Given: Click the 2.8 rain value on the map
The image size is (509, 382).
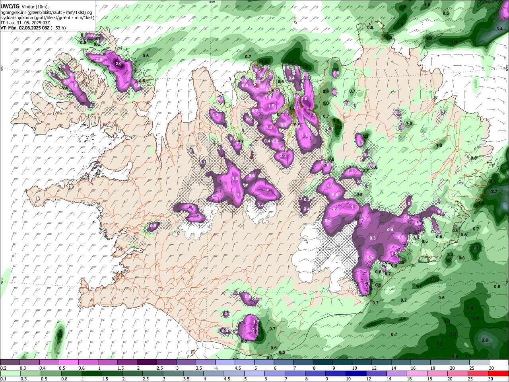Looking at the screenshot, I should click(x=484, y=340).
